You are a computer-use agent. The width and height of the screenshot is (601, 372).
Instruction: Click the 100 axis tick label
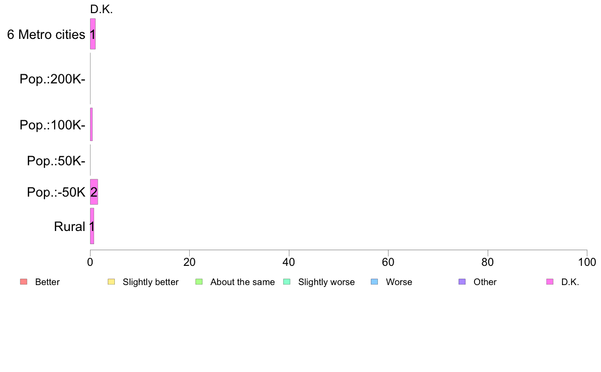tap(587, 262)
